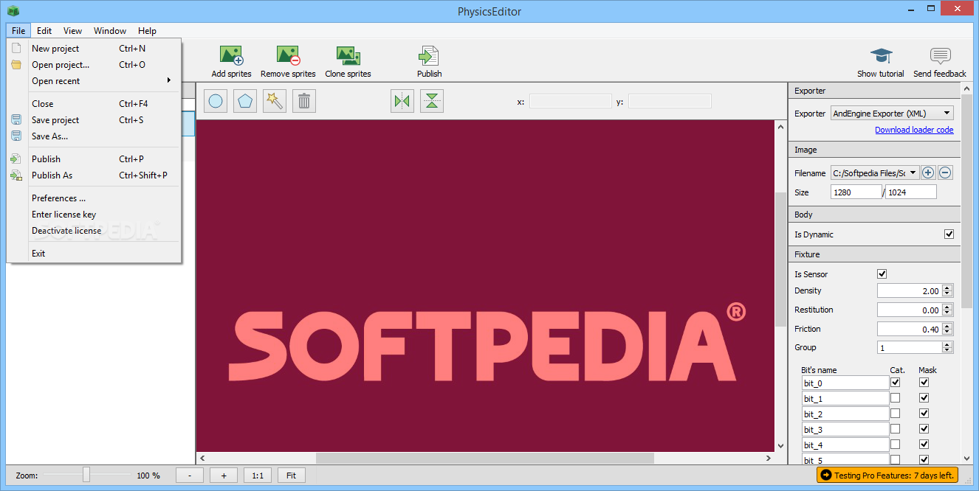Expand Open recent submenu
The height and width of the screenshot is (491, 979).
(x=94, y=81)
